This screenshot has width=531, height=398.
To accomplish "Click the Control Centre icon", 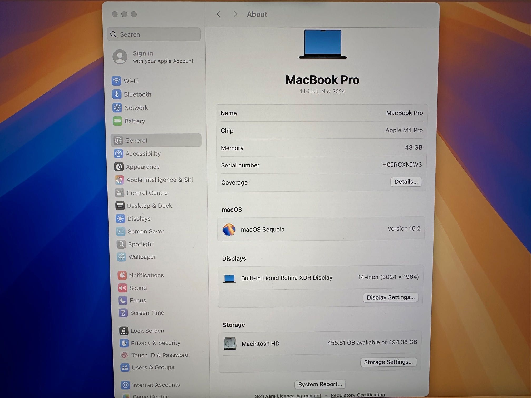I will tap(120, 193).
